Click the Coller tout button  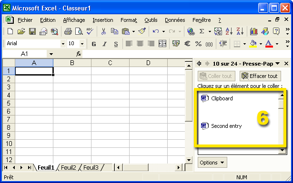(216, 76)
